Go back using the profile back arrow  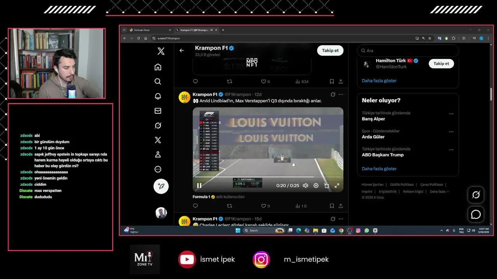pyautogui.click(x=182, y=50)
